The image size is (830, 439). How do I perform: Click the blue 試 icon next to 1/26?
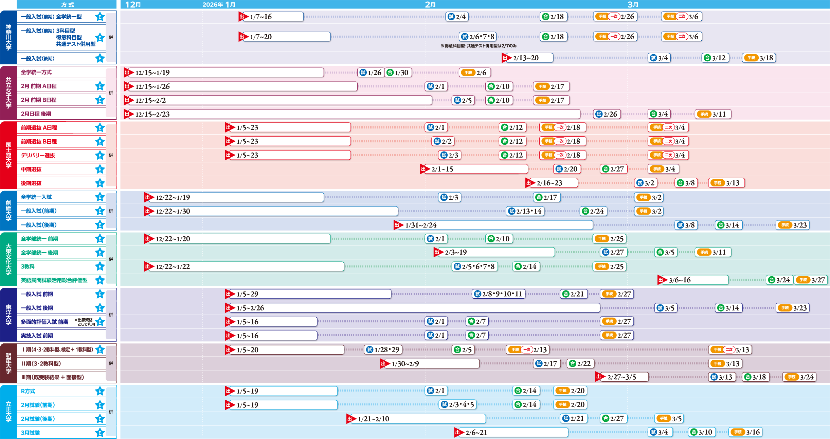pos(363,73)
